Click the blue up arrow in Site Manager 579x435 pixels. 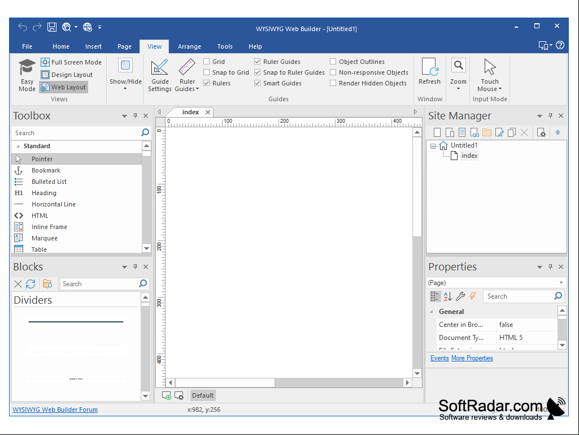point(558,132)
